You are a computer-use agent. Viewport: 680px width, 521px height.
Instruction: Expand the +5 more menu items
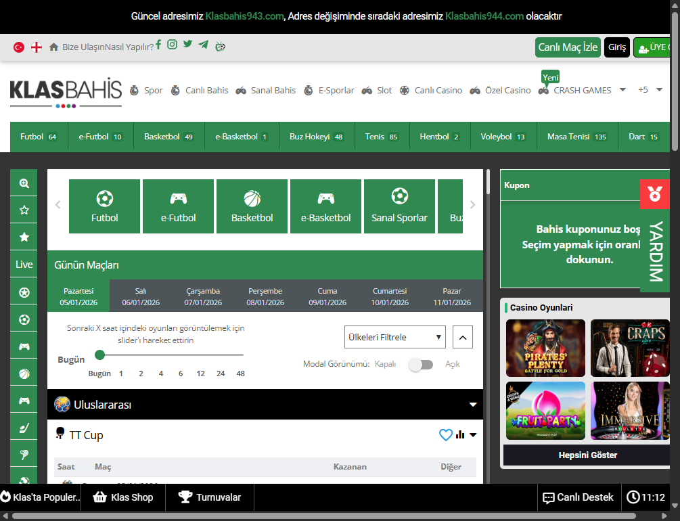650,90
